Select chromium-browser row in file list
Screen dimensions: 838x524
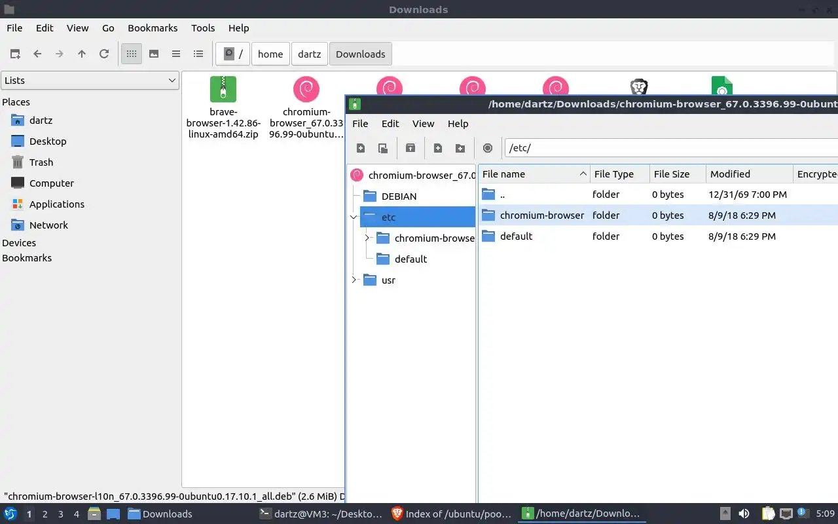click(x=658, y=215)
